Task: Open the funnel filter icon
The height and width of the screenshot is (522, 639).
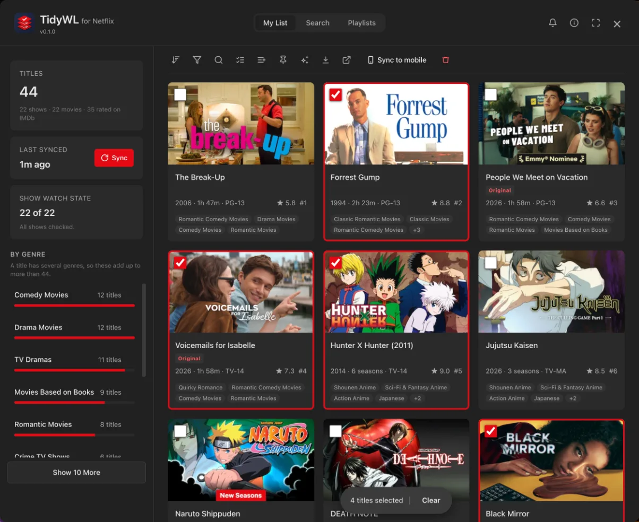Action: 197,60
